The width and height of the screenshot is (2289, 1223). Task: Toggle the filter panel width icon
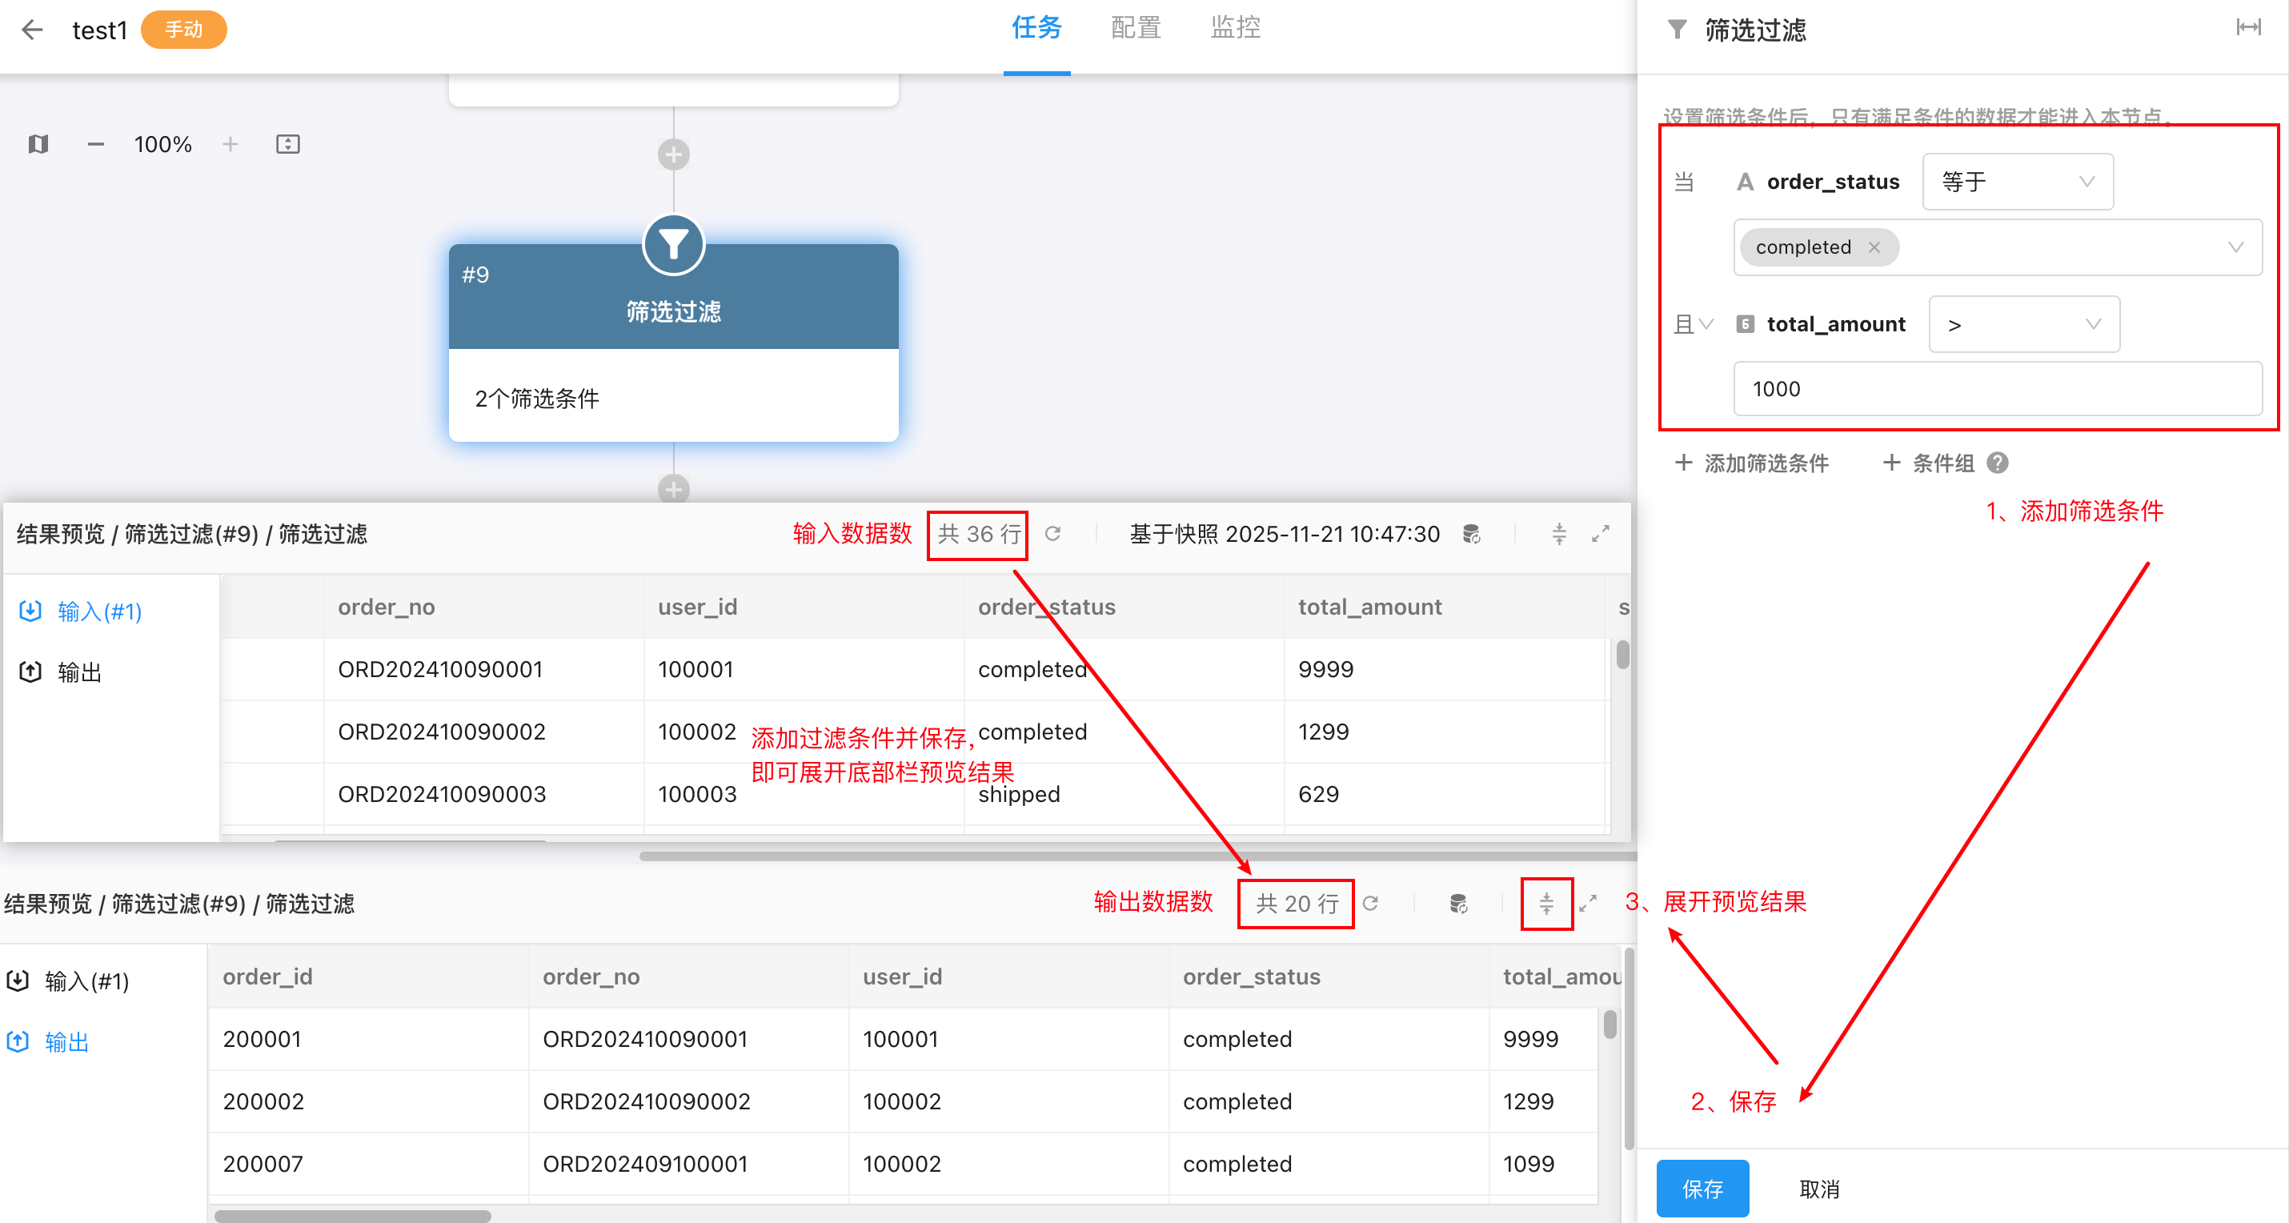pyautogui.click(x=2247, y=27)
